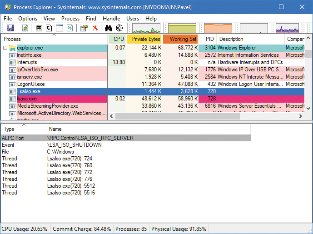313x234 pixels.
Task: Click the binoculars Find Handle icon
Action: [x=109, y=28]
